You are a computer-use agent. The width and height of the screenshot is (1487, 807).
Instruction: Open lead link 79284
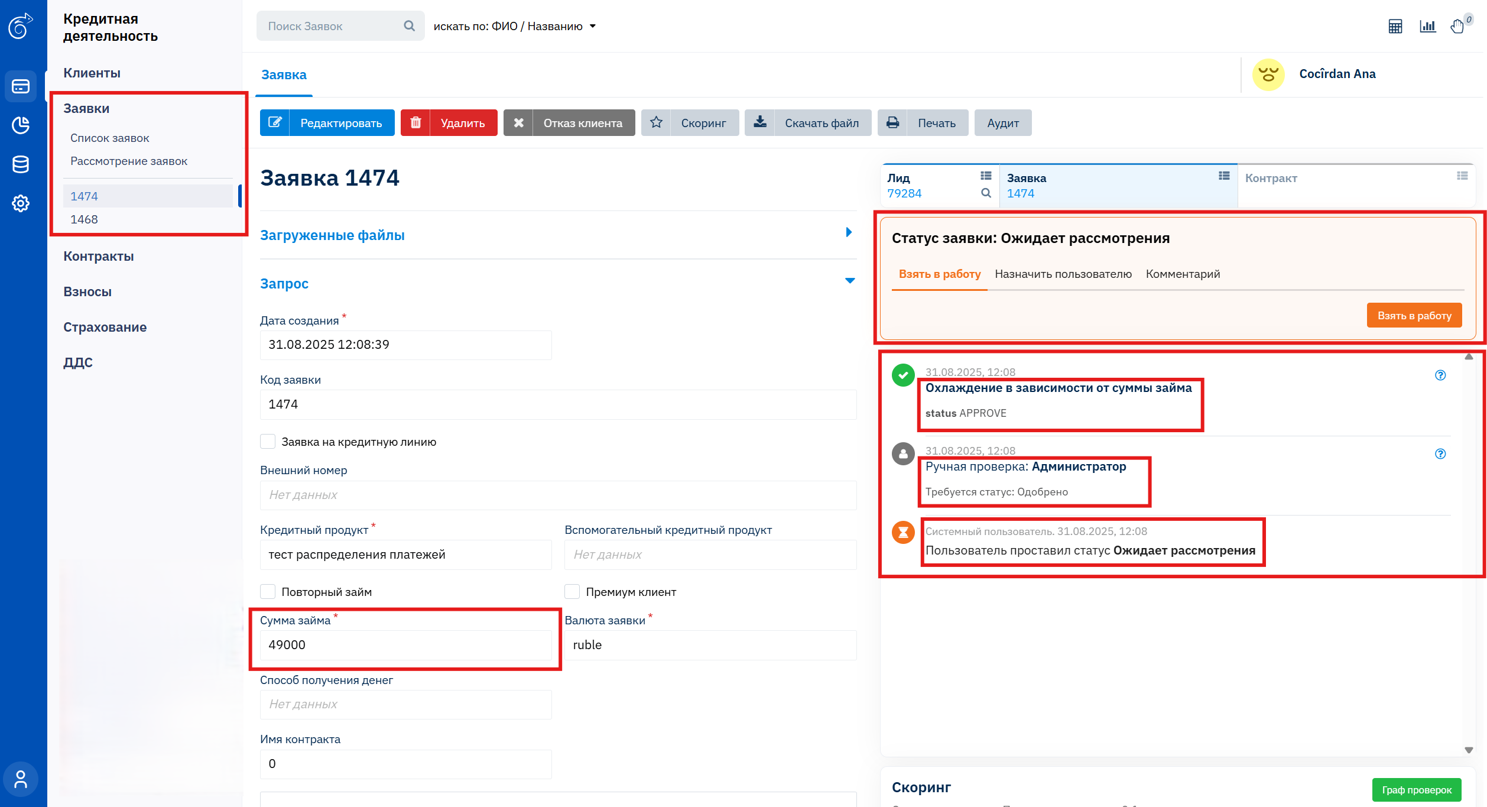(x=904, y=193)
